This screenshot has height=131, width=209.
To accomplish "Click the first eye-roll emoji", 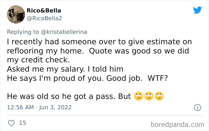I will [x=139, y=96].
